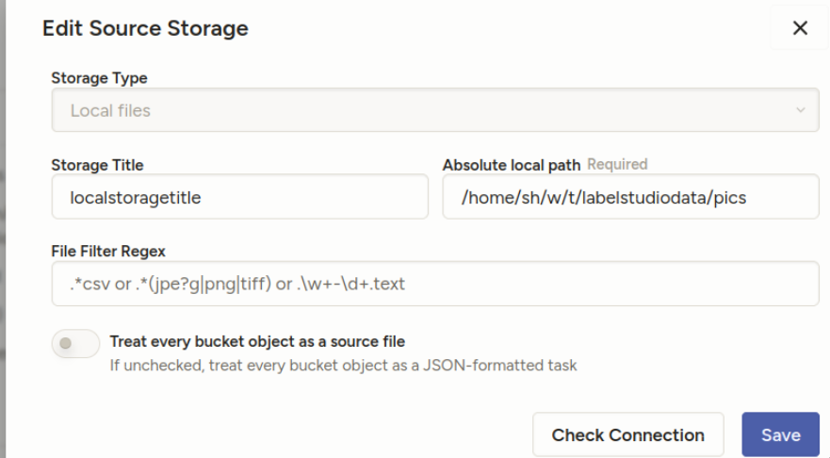Image resolution: width=830 pixels, height=458 pixels.
Task: Click the 'Storage Type' field label
Action: coord(99,77)
